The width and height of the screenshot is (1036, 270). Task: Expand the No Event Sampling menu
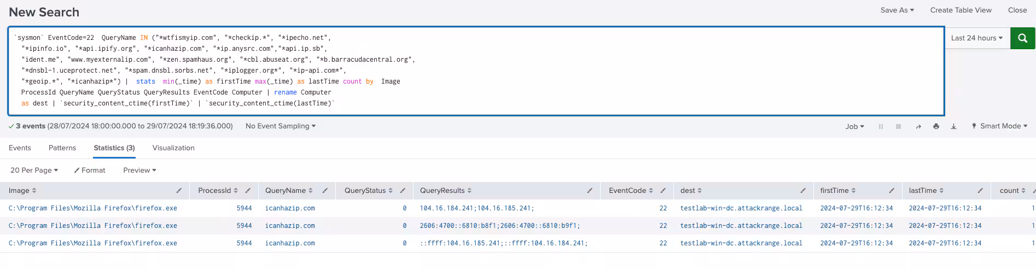pyautogui.click(x=280, y=126)
